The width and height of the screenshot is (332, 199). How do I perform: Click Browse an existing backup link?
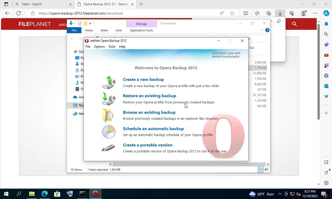click(x=149, y=112)
